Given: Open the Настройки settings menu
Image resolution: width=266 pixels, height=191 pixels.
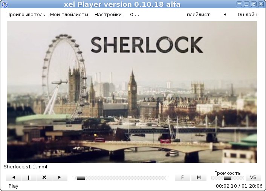Looking at the screenshot, I should [108, 15].
